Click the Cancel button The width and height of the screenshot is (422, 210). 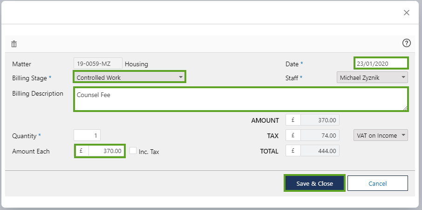377,183
